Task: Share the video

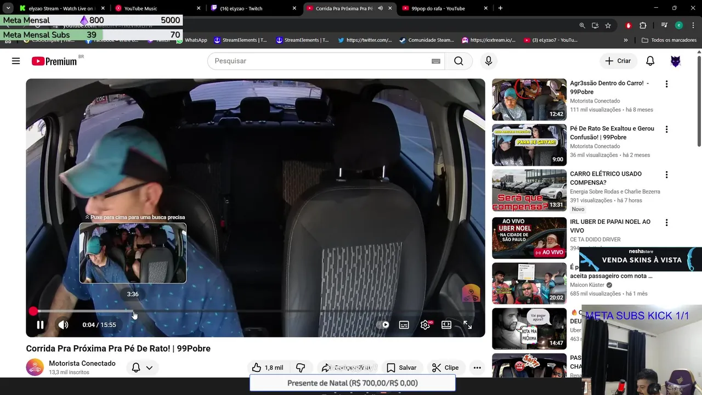Action: (348, 368)
